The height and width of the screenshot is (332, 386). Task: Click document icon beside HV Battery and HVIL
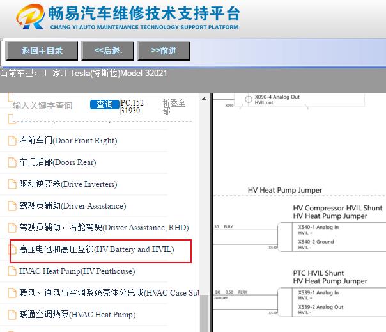[12, 249]
